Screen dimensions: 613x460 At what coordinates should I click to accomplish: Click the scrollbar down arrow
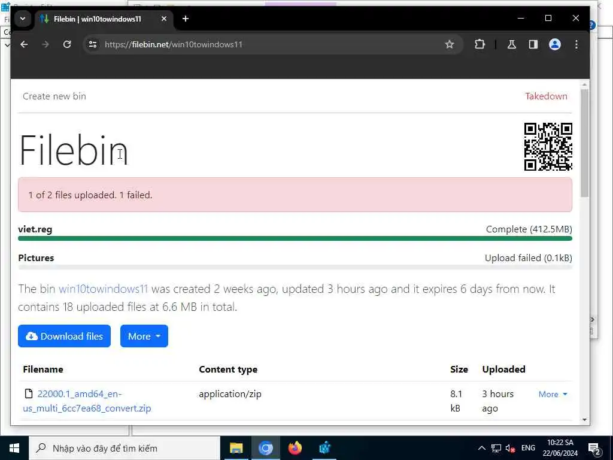point(584,420)
